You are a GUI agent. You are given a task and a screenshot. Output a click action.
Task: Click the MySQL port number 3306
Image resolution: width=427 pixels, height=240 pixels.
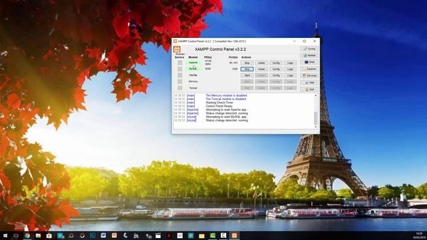235,69
